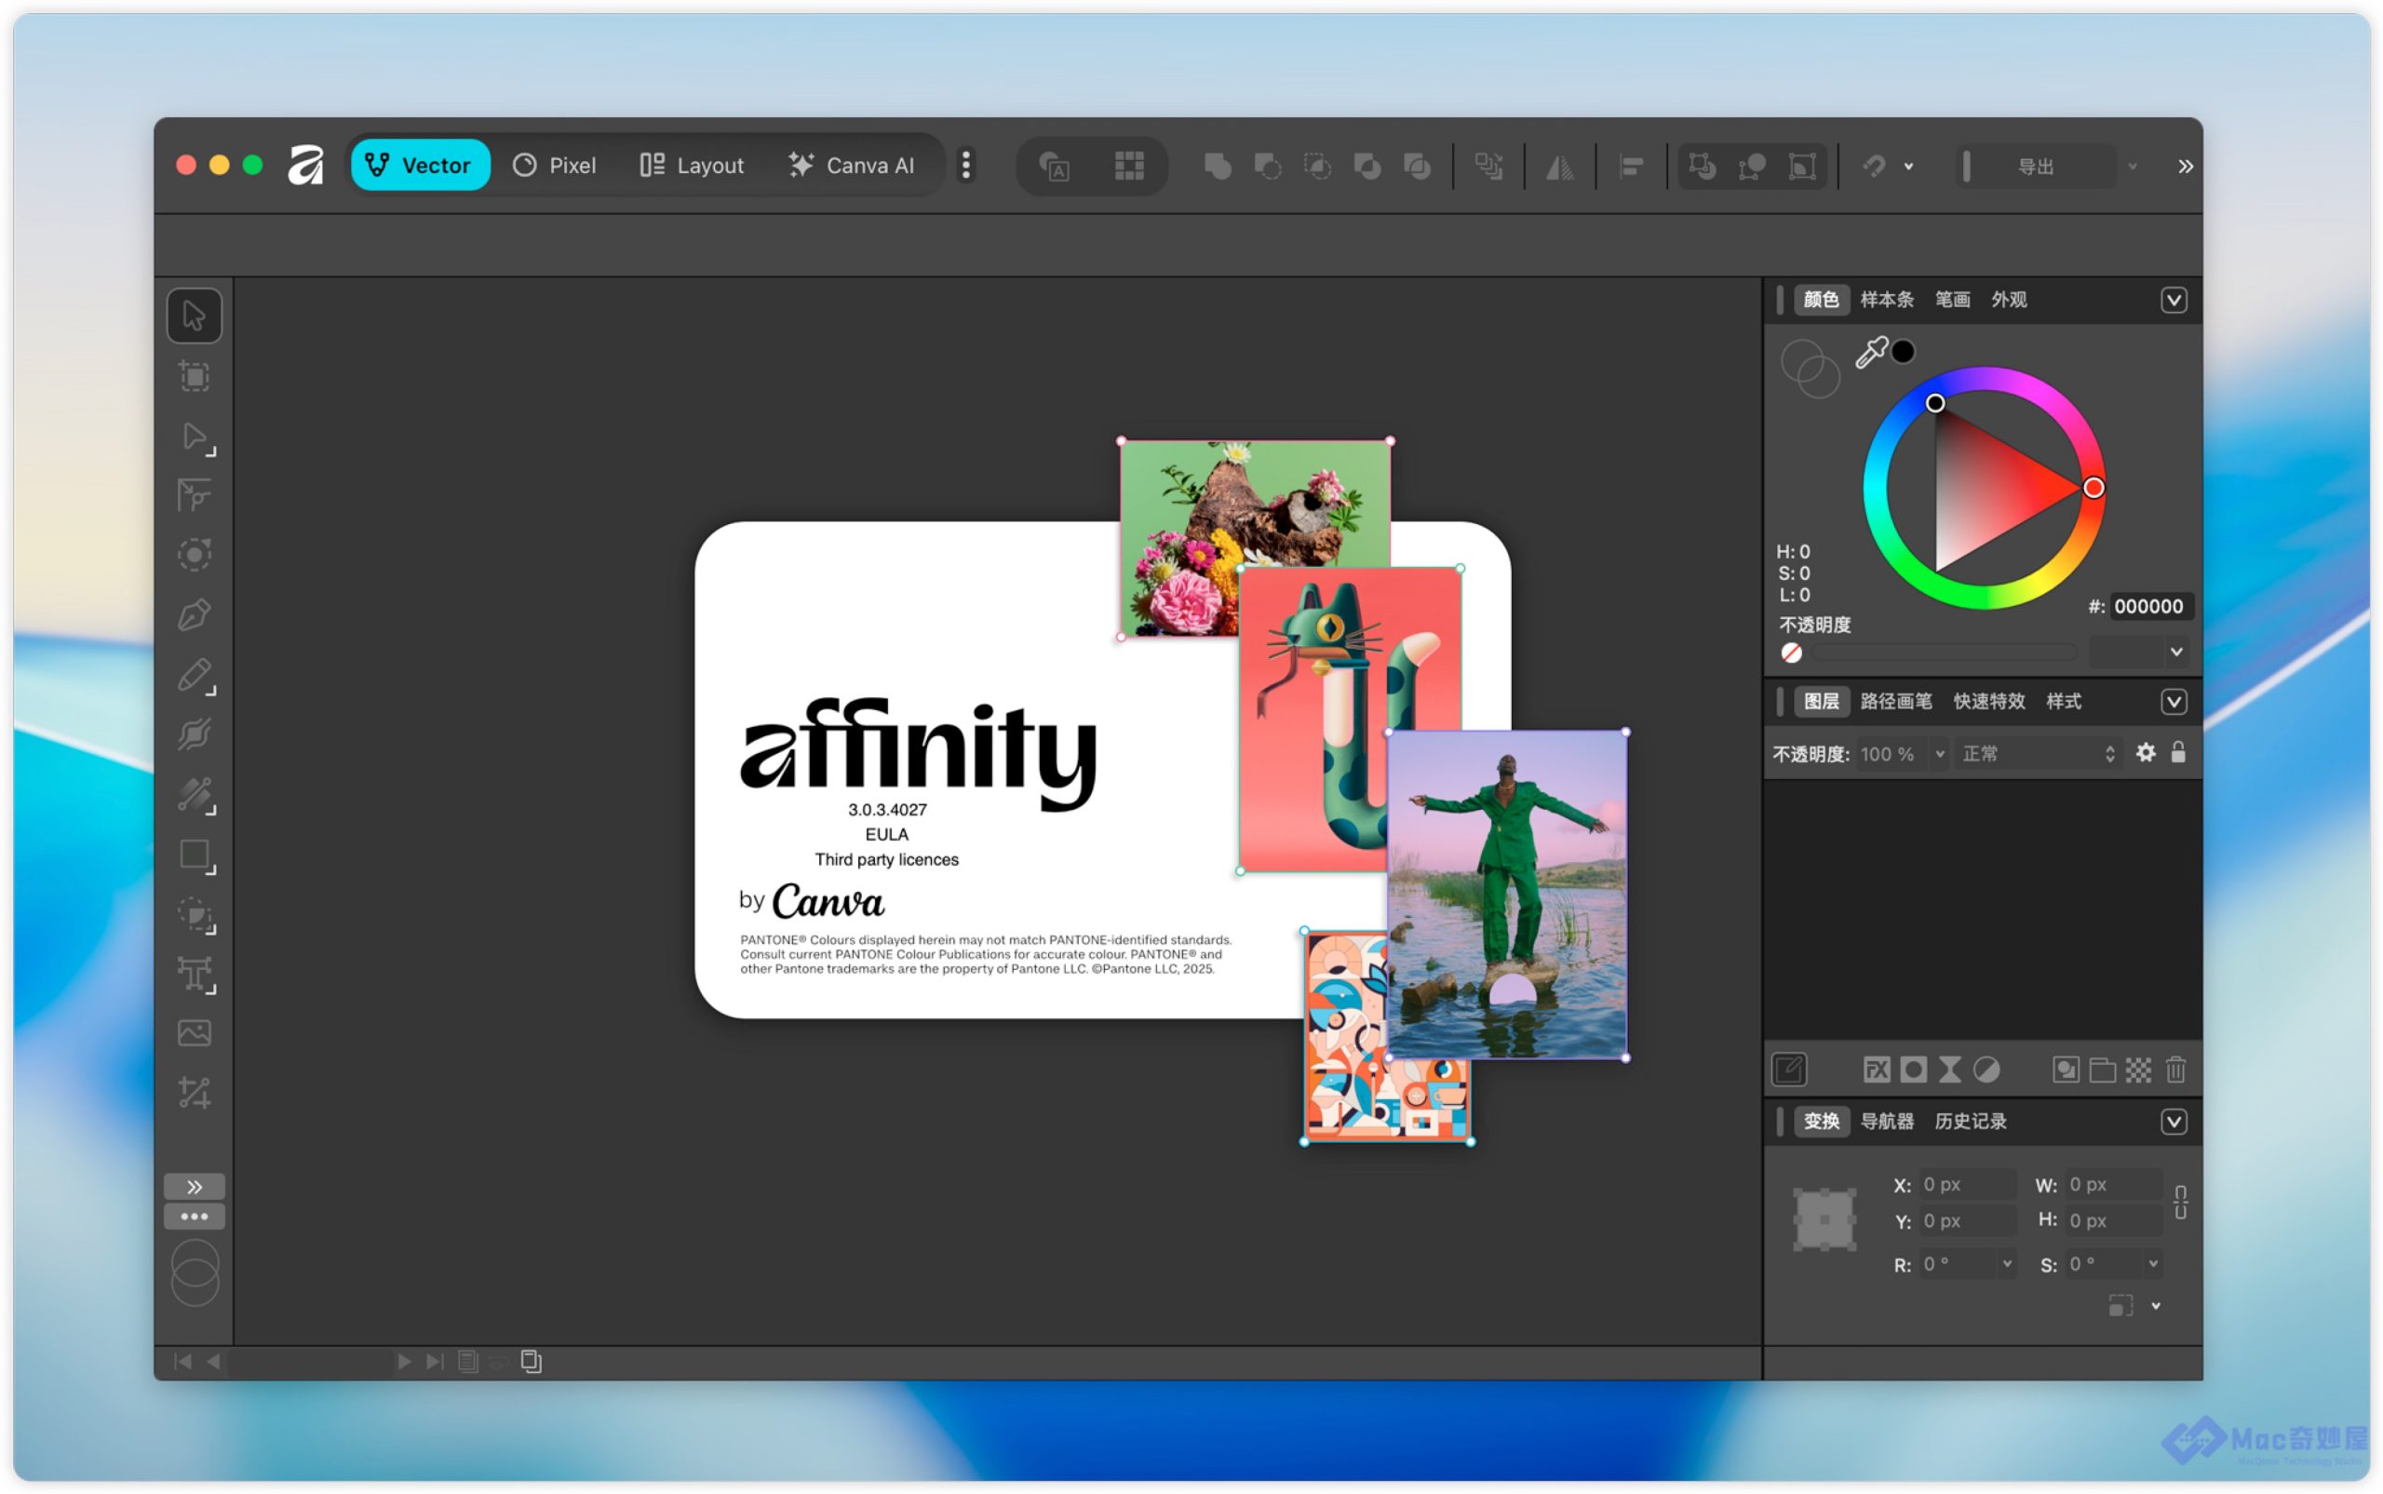Toggle the aspect ratio link in Transform
The image size is (2383, 1494).
click(x=2180, y=1203)
